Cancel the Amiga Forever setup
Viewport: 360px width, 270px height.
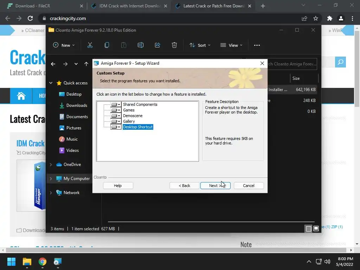[x=249, y=186]
